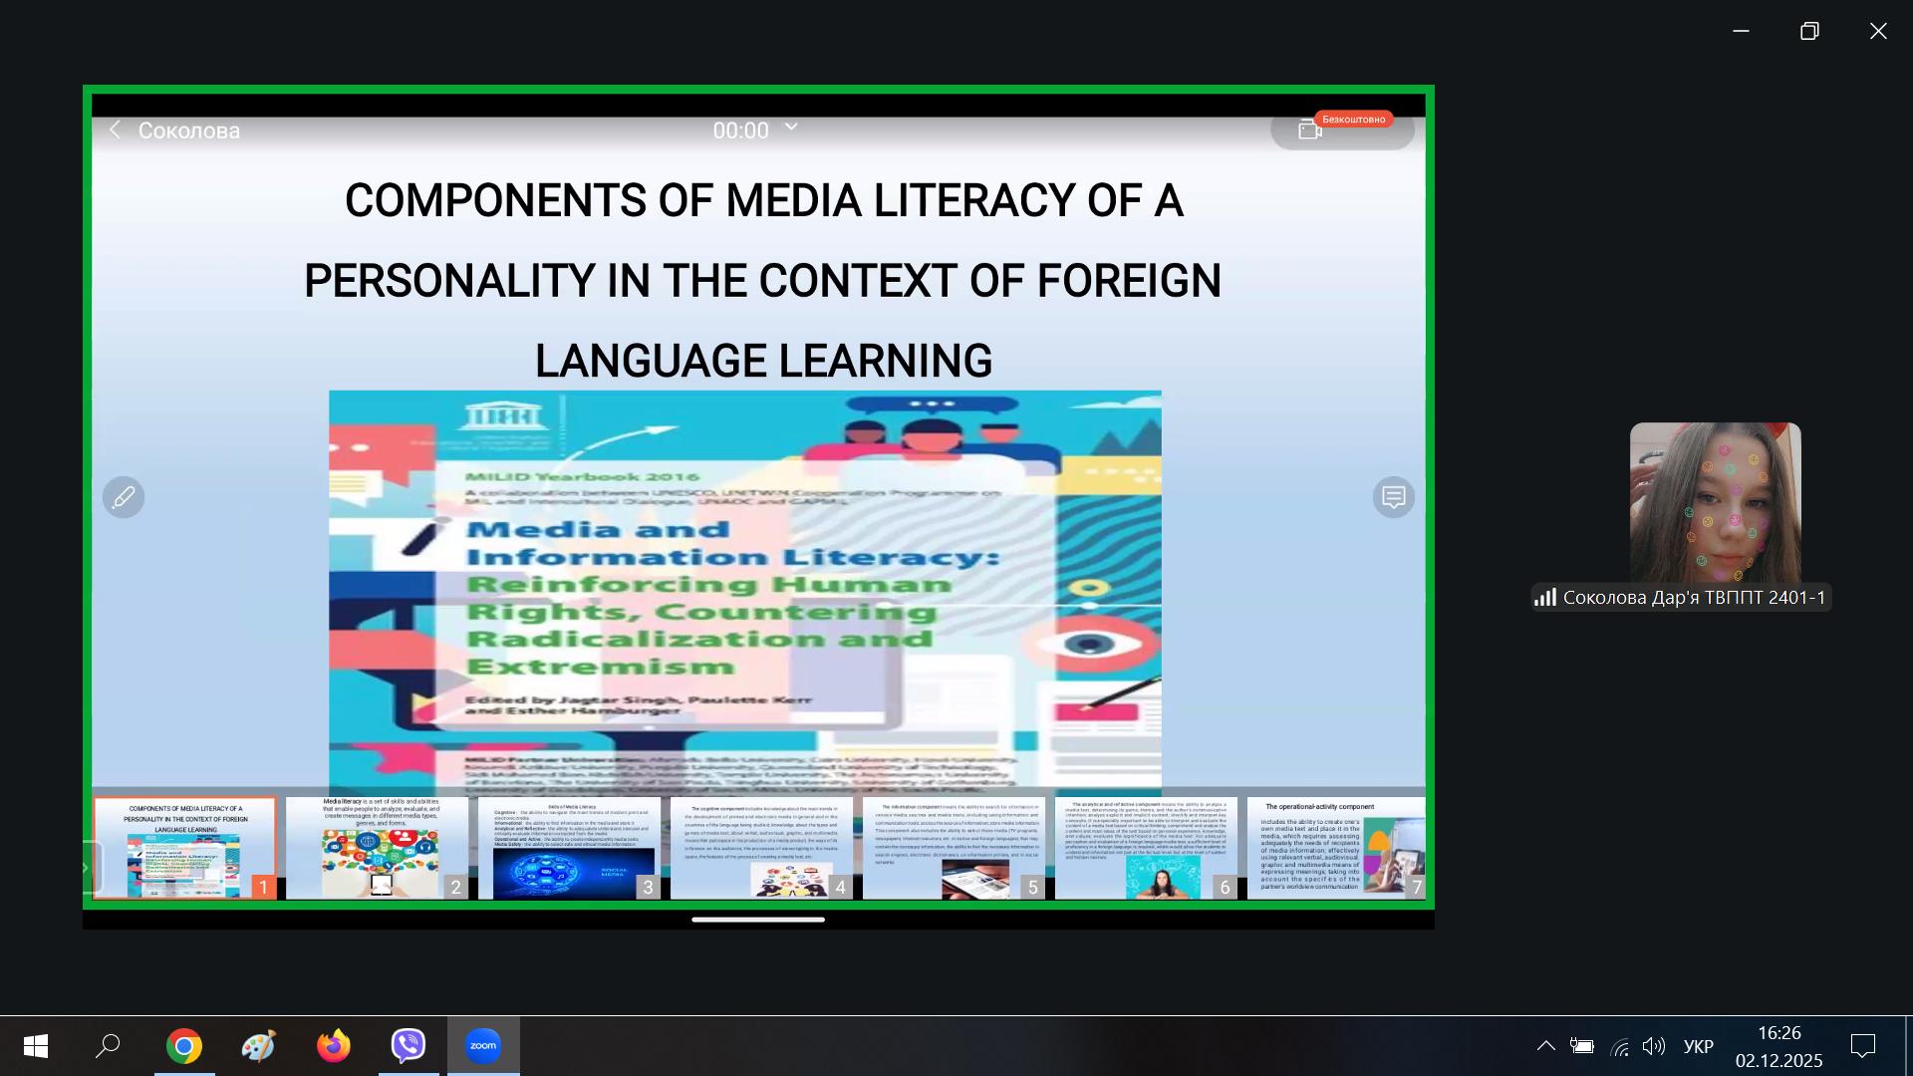Click the bottom home gesture bar
1913x1076 pixels.
tap(758, 920)
